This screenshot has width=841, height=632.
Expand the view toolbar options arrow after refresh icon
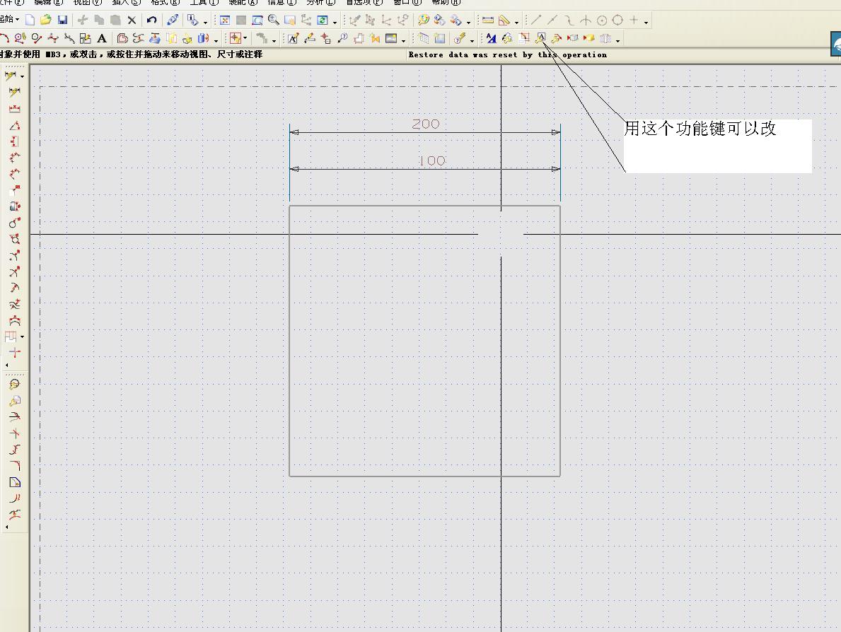coord(335,22)
